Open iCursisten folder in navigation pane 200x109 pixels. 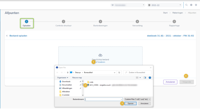click(64, 95)
